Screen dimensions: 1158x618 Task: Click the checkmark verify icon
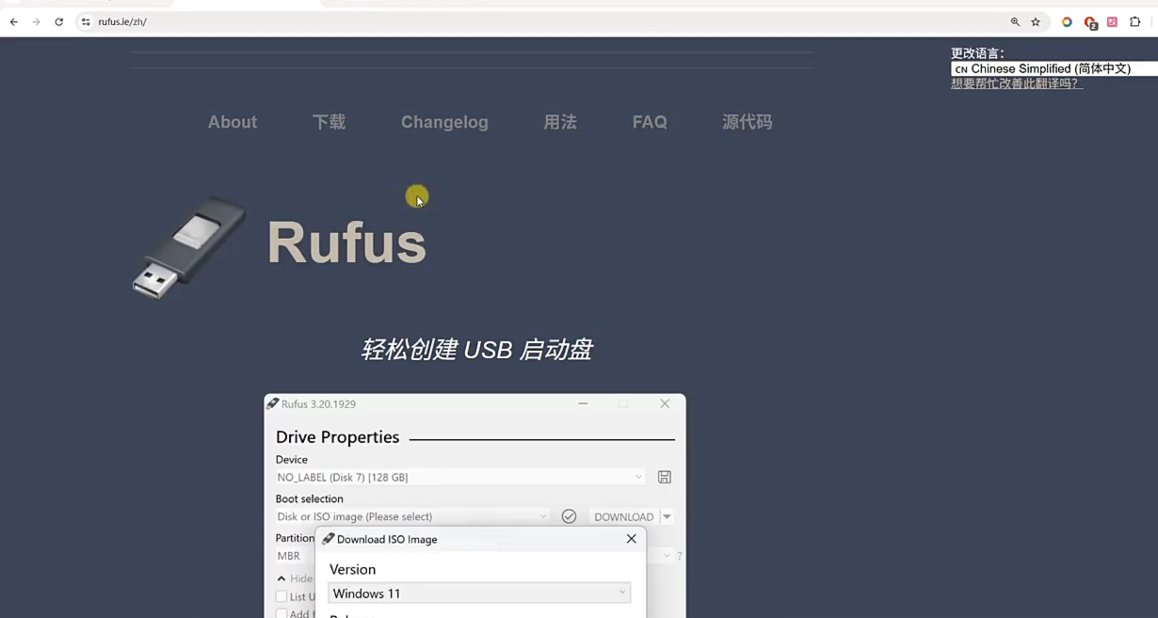click(x=569, y=516)
